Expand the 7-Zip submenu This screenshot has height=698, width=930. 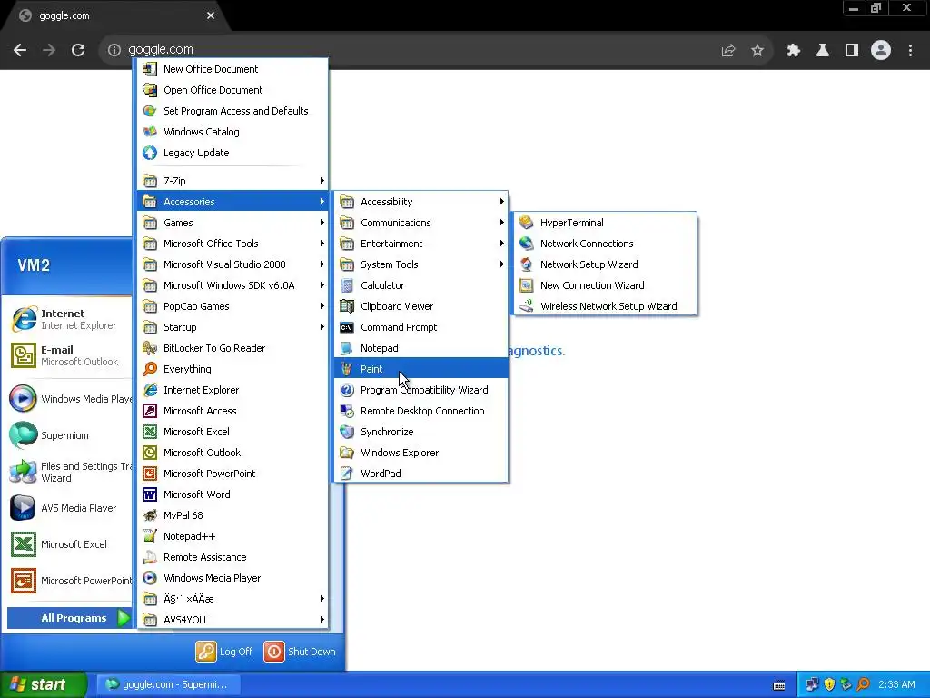coord(233,181)
